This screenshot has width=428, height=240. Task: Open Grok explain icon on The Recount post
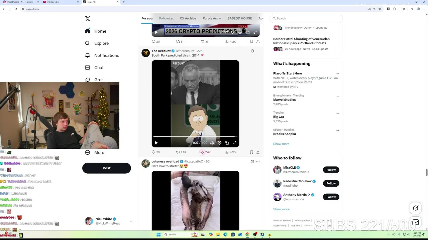click(x=252, y=51)
